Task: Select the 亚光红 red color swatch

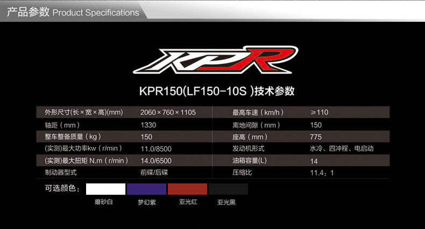Action: [x=187, y=189]
